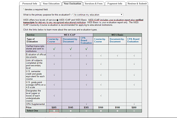This screenshot has height=118, width=177.
Task: Click WES ICAP Course-by-Course link
Action: click(53, 40)
